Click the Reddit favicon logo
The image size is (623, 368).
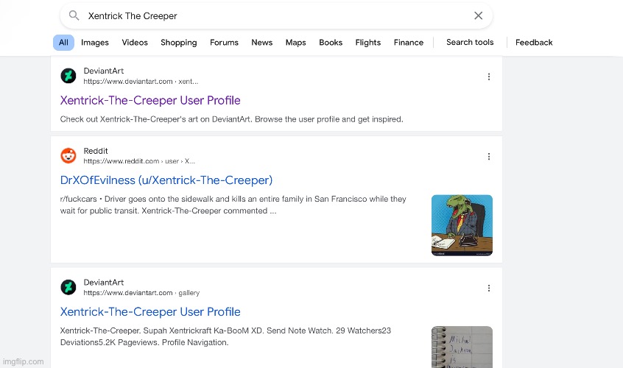click(68, 155)
